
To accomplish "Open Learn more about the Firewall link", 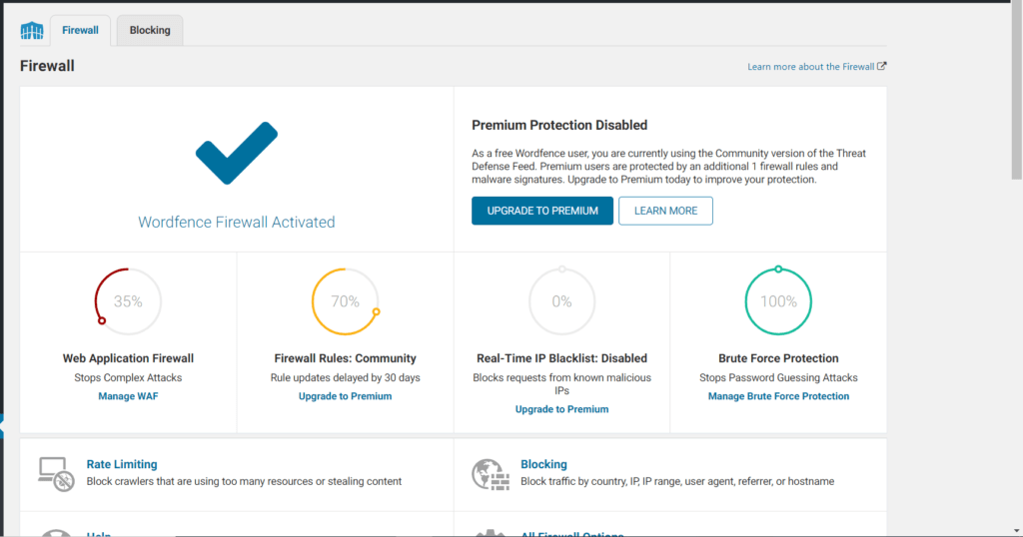I will coord(810,67).
